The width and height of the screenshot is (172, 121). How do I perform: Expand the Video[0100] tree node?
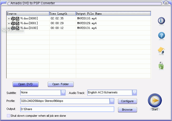(9, 28)
